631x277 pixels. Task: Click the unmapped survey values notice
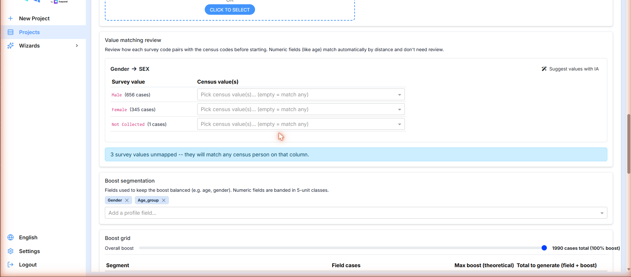[x=356, y=154]
